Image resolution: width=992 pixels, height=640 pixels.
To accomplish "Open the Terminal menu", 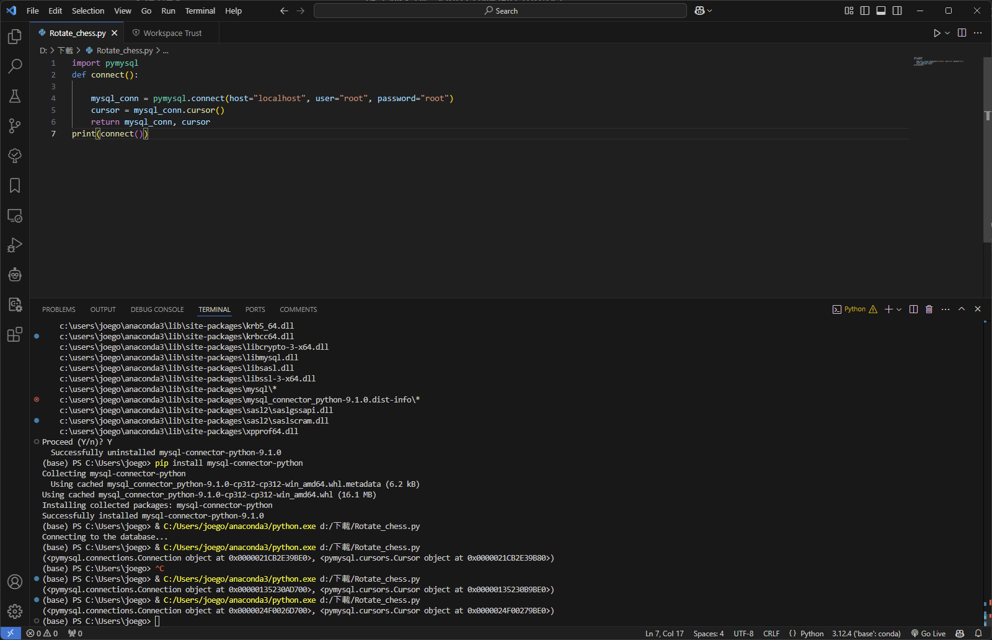I will click(200, 11).
